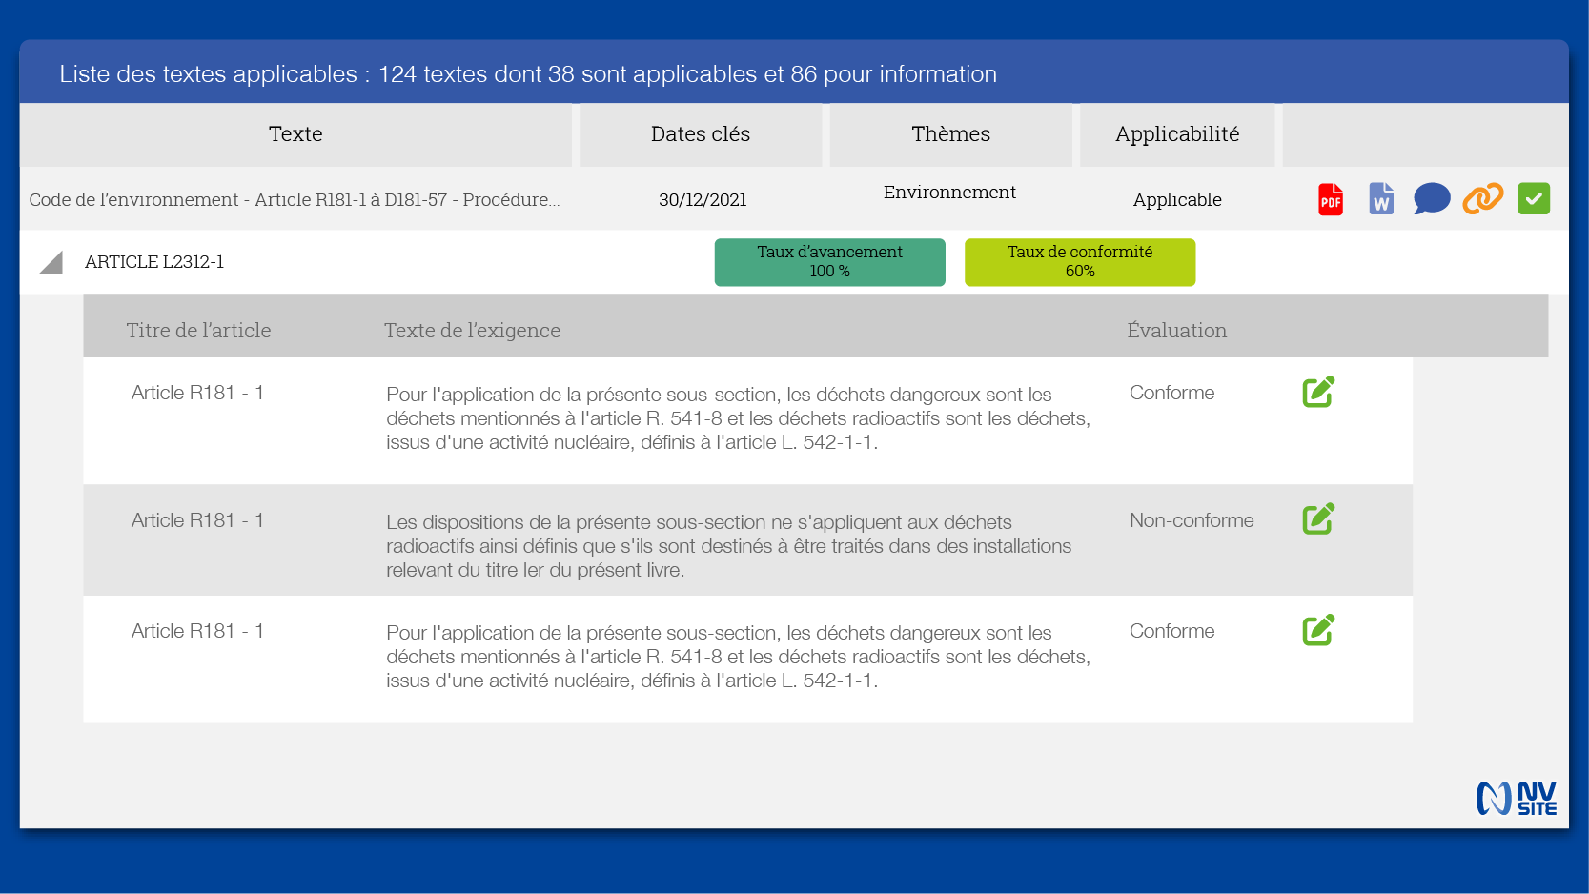Open the red PDF export icon
The image size is (1589, 894).
(1331, 199)
